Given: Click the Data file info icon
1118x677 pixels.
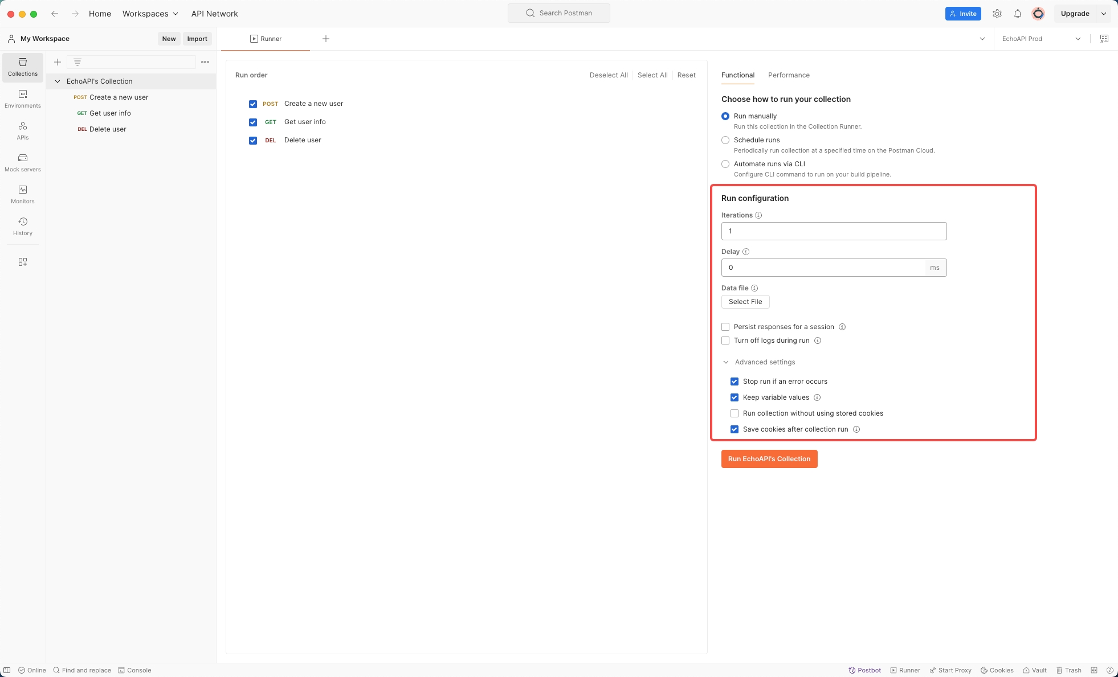Looking at the screenshot, I should tap(754, 288).
